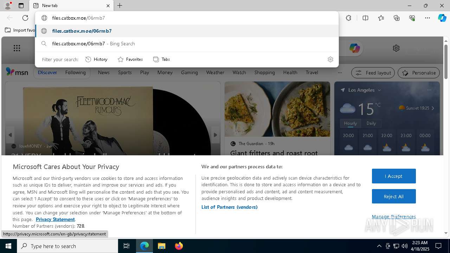This screenshot has height=253, width=450.
Task: Click the taskbar search box
Action: coord(67,246)
